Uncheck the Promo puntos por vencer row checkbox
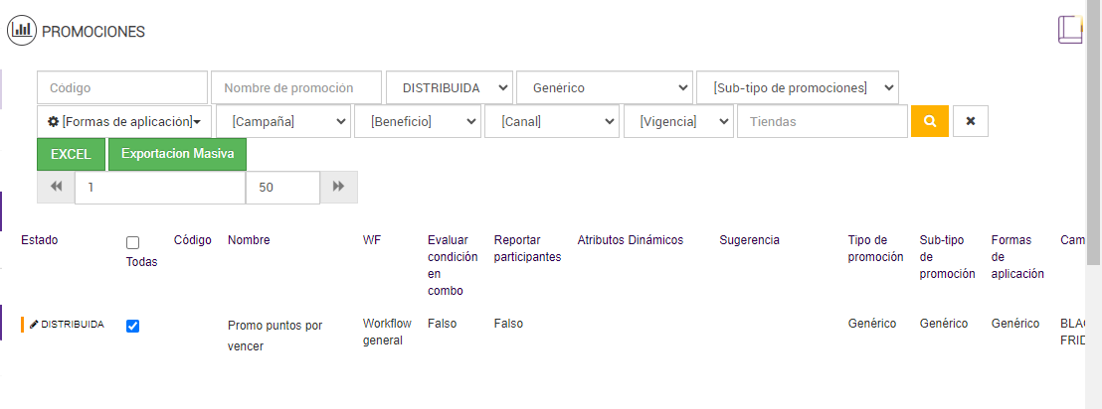1102x409 pixels. [x=133, y=326]
